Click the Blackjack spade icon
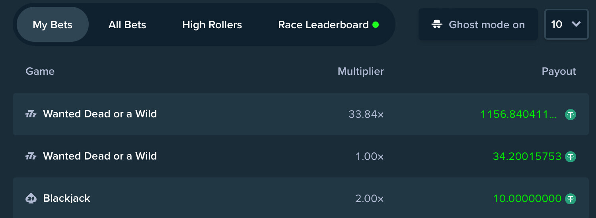The image size is (596, 218). click(x=31, y=198)
